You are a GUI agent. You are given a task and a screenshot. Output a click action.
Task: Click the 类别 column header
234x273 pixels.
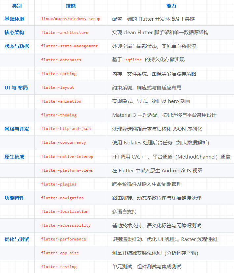point(17,6)
